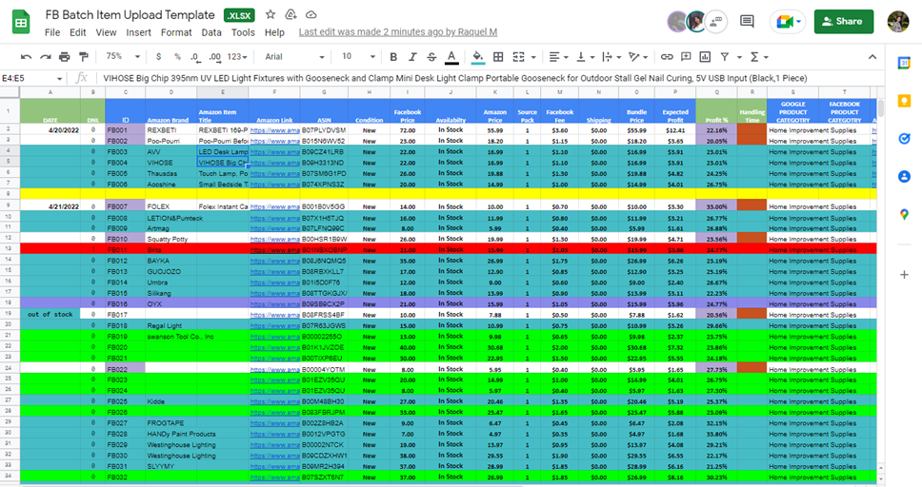Open the Functions sigma icon
922x487 pixels.
[754, 57]
